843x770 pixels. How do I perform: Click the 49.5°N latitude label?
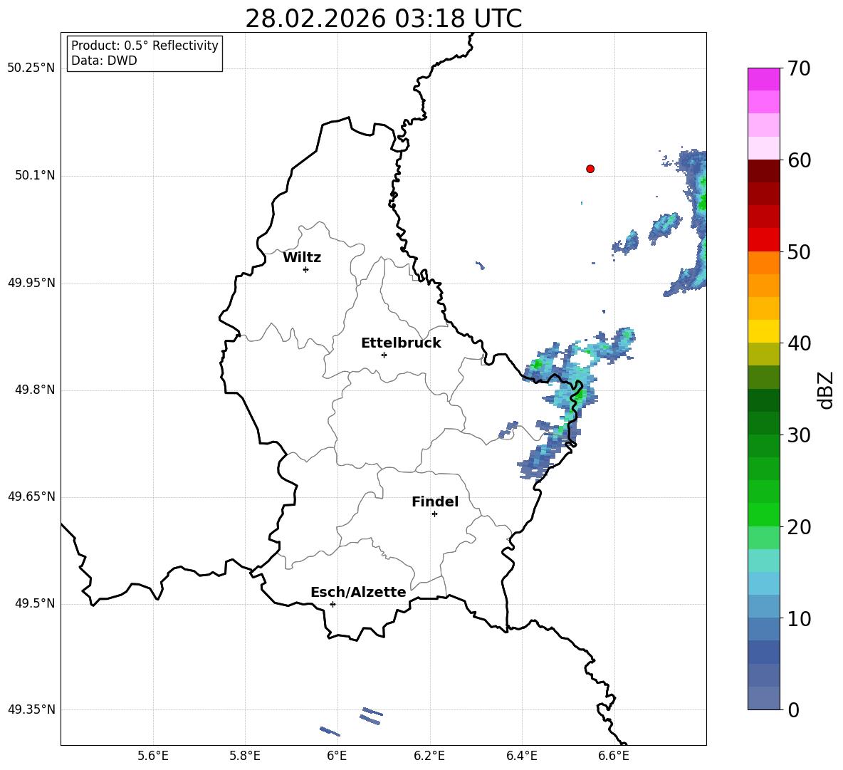[x=35, y=604]
